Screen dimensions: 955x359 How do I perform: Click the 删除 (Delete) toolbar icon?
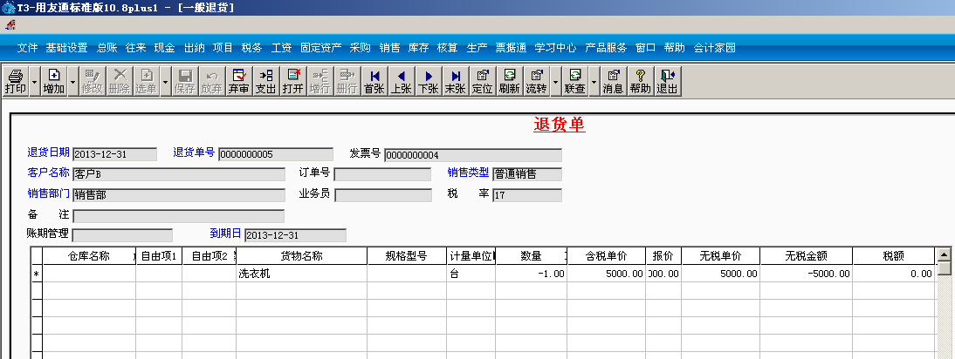(120, 81)
